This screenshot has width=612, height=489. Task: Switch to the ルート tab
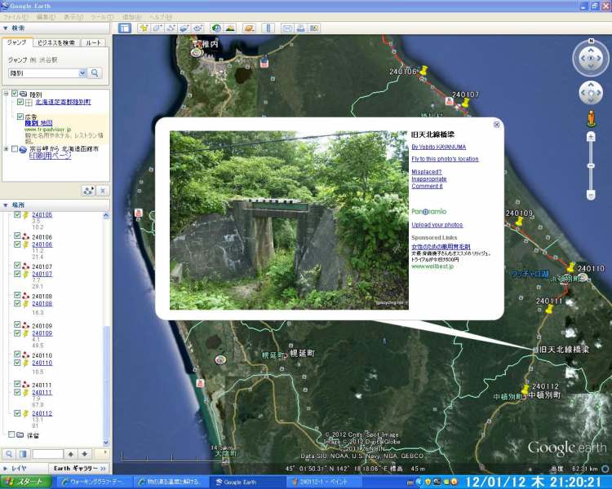[94, 42]
